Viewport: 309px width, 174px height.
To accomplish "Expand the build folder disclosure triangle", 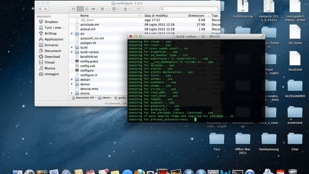I will [72, 47].
